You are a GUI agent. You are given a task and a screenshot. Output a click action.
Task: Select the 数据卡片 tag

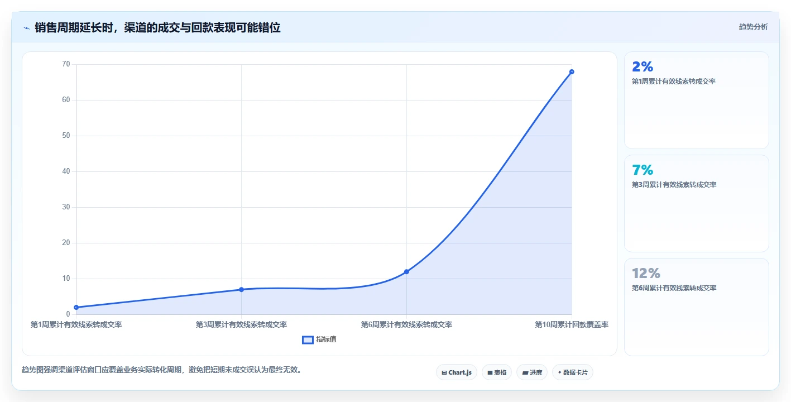572,372
